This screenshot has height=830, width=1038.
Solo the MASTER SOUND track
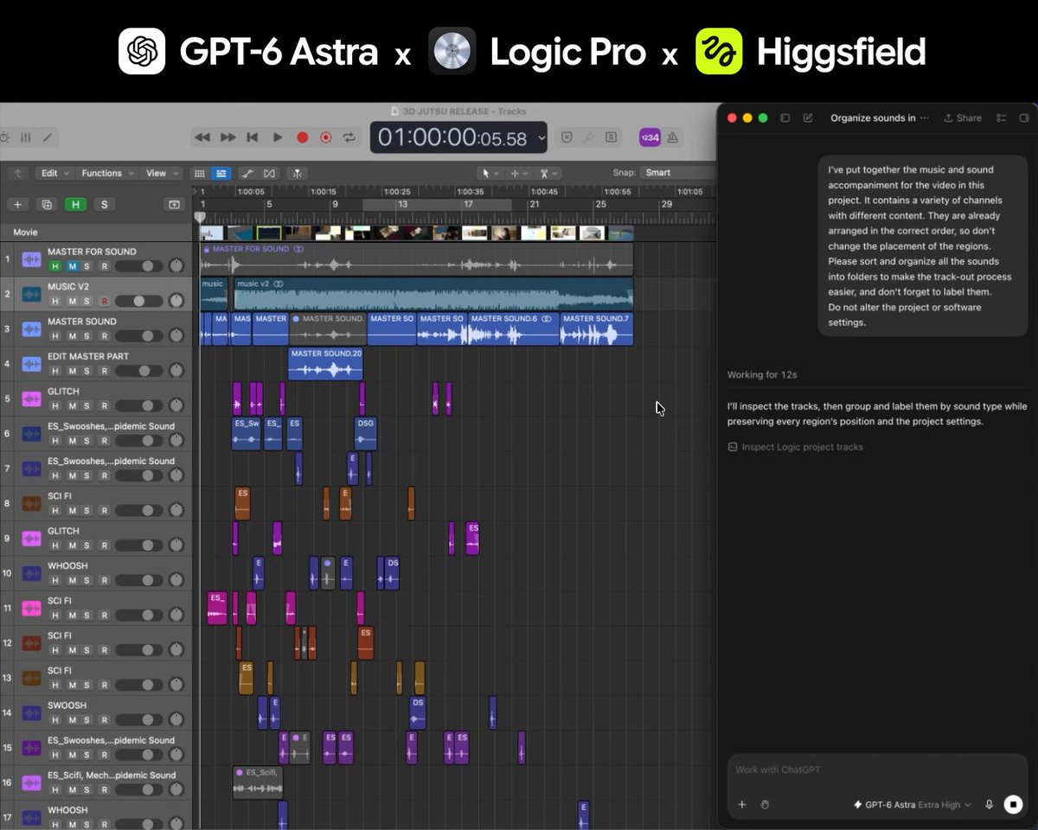point(88,335)
